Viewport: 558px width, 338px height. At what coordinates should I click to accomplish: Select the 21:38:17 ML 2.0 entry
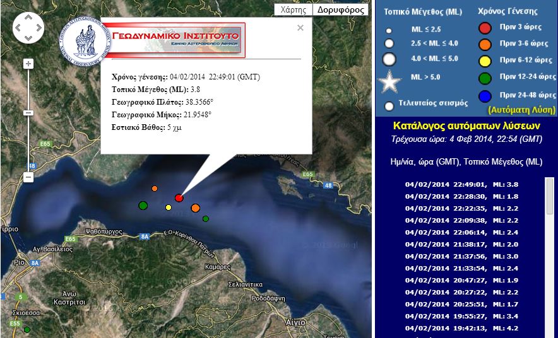click(x=461, y=245)
